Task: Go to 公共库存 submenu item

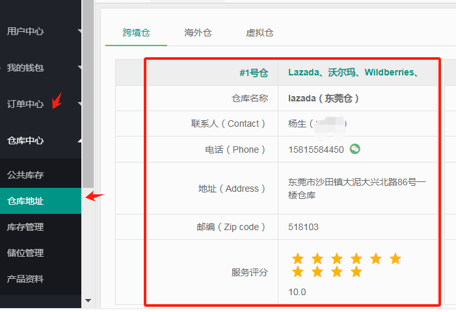Action: (x=25, y=175)
